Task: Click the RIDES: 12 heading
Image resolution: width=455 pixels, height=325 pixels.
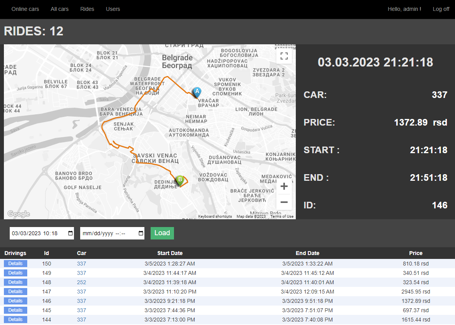Action: point(33,31)
